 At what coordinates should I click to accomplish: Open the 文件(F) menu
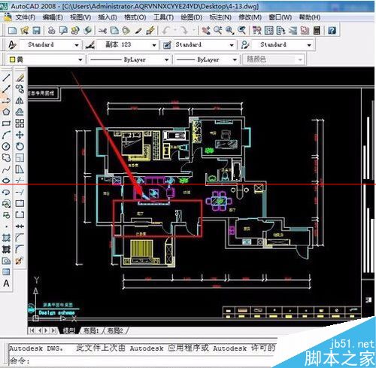click(25, 17)
